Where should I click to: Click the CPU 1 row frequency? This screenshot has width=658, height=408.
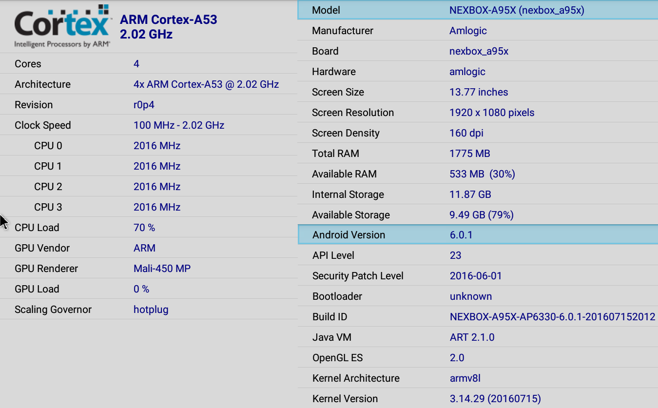157,166
